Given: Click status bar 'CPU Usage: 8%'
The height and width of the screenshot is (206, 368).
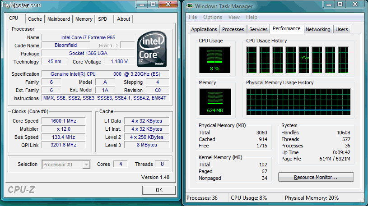Looking at the screenshot, I should [x=249, y=198].
